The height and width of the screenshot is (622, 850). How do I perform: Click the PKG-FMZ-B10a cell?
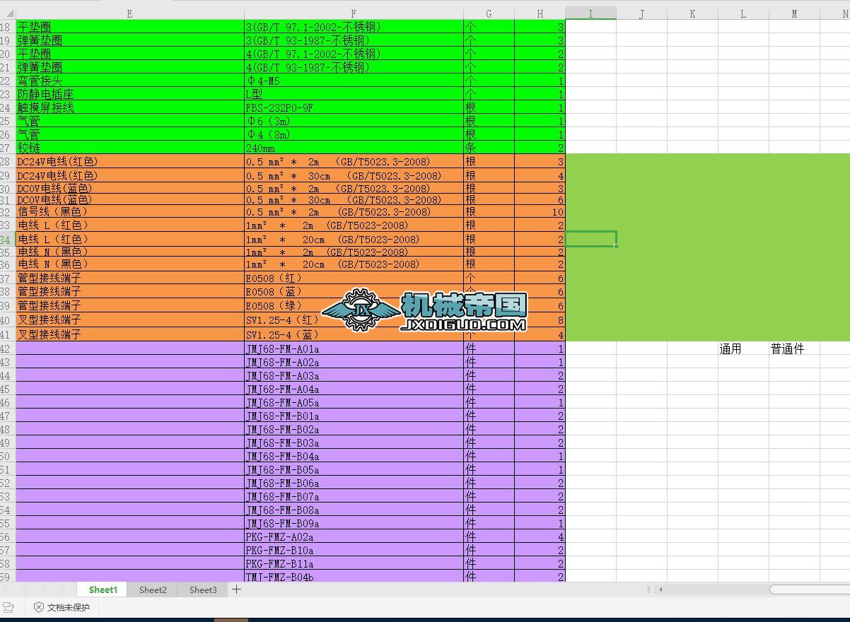click(x=354, y=550)
